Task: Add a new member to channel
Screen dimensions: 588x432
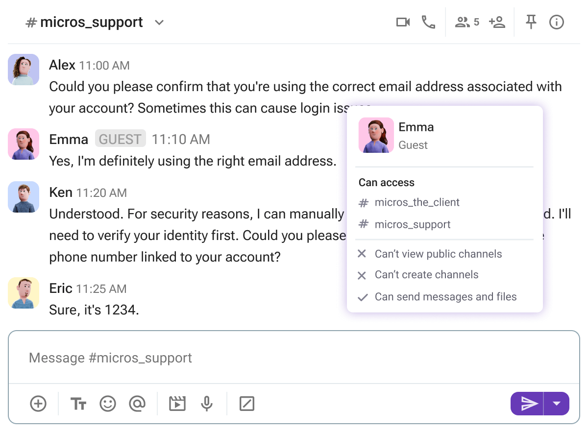Action: (497, 23)
